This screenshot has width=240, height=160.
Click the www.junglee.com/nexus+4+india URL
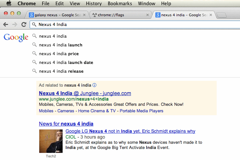[74, 99]
